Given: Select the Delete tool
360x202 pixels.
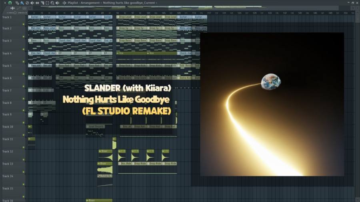Looking at the screenshot, I should [27, 3].
